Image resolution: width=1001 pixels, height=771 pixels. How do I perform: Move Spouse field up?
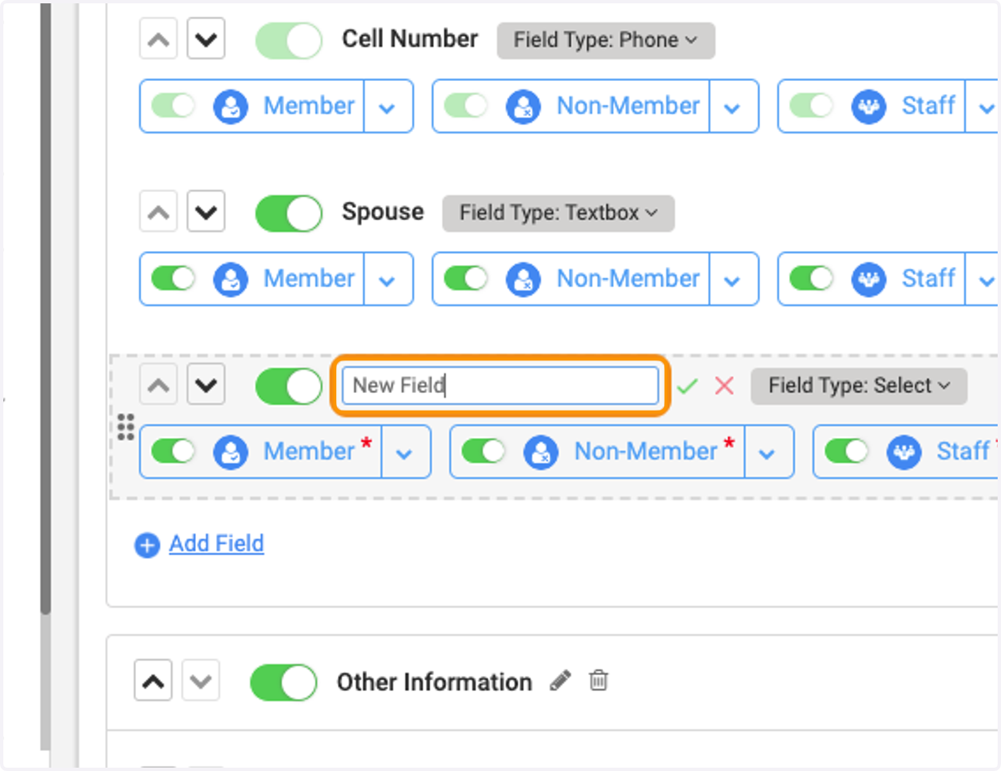pyautogui.click(x=158, y=213)
